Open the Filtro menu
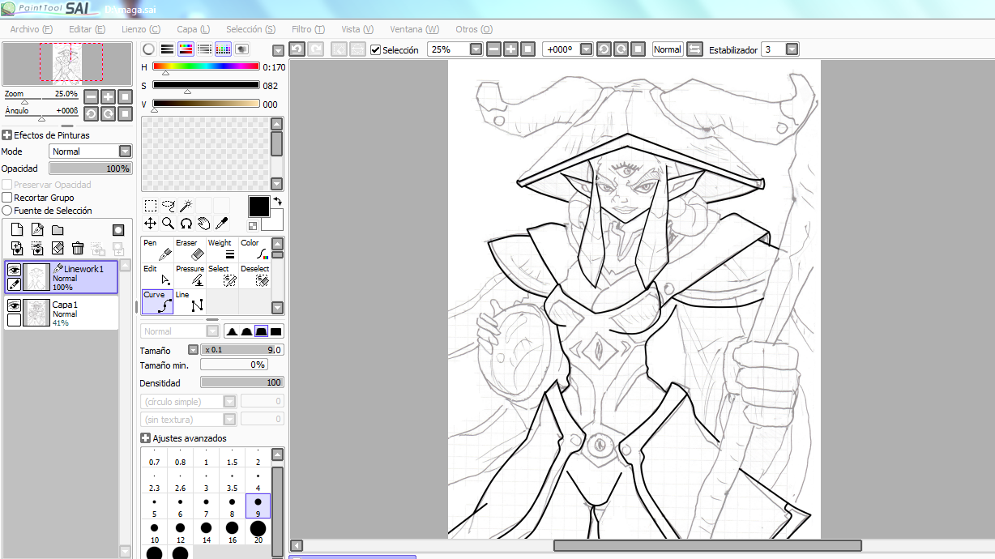Image resolution: width=995 pixels, height=559 pixels. (308, 29)
